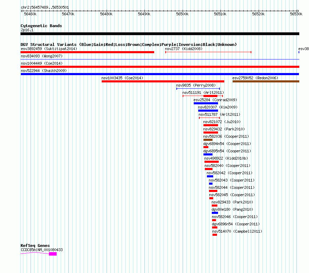Viewport: 309px width, 273px height.
Task: Click the nsv1004449 (Coe2014) variant label
Action: pos(42,63)
